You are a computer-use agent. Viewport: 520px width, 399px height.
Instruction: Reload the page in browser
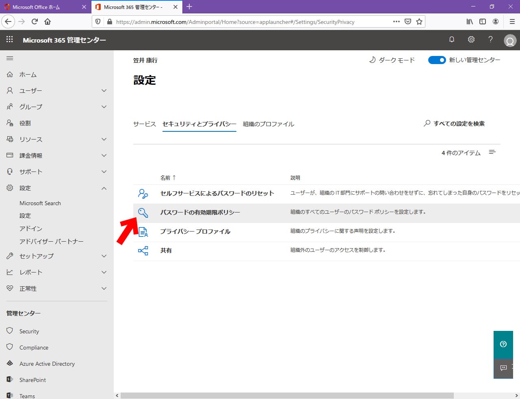[x=35, y=21]
